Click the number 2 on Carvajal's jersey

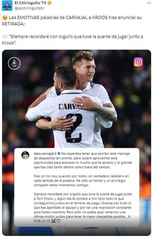coord(74,128)
